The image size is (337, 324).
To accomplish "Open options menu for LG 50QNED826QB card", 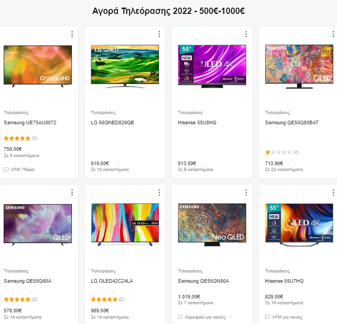I will point(159,34).
